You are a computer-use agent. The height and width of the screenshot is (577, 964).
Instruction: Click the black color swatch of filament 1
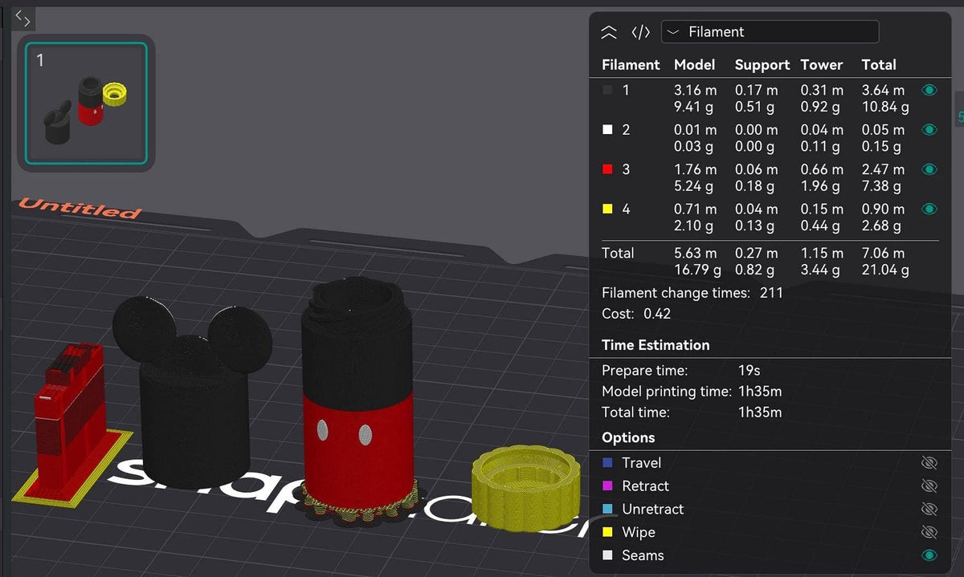[607, 91]
